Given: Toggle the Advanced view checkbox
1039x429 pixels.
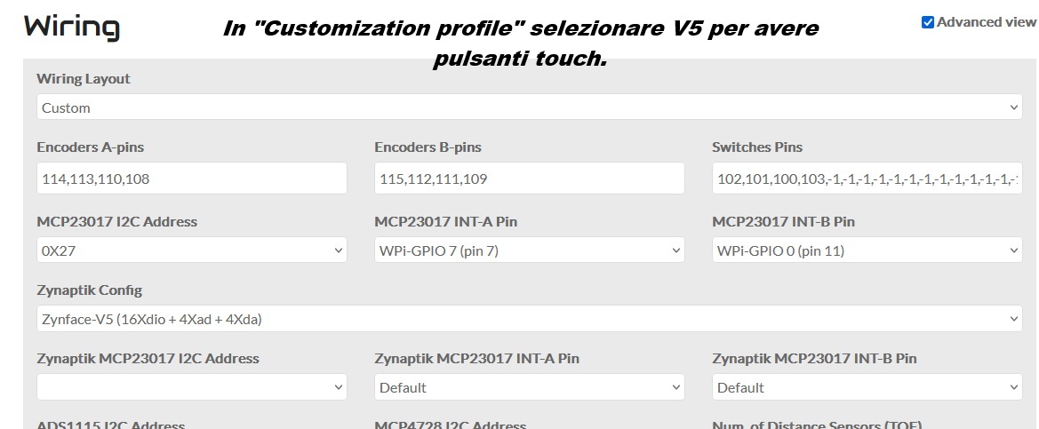Looking at the screenshot, I should 928,22.
